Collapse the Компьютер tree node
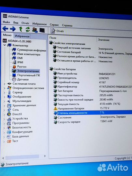Viewport: 132px width, 176px height. tap(5, 45)
